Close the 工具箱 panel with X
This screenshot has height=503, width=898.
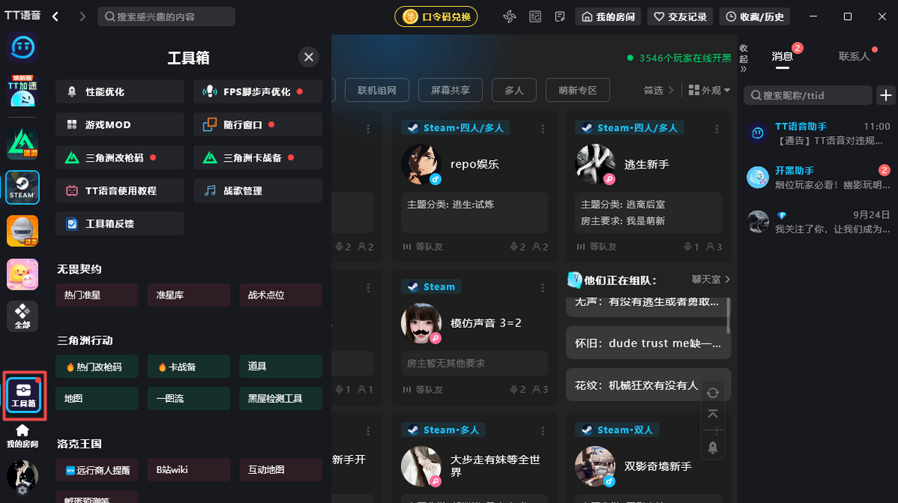[x=308, y=57]
